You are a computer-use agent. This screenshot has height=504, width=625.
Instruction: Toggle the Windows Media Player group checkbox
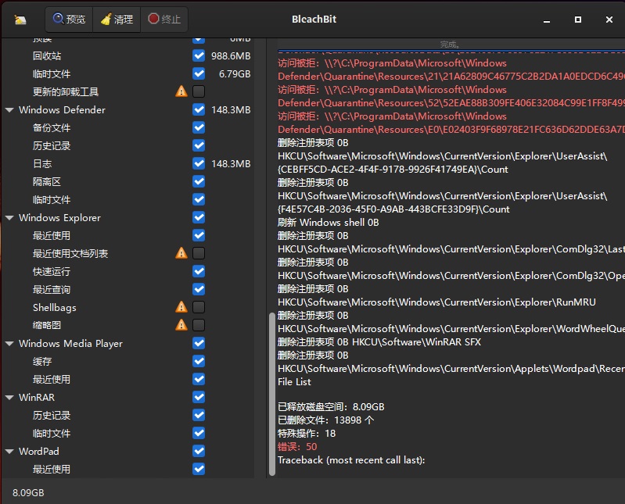pyautogui.click(x=199, y=343)
